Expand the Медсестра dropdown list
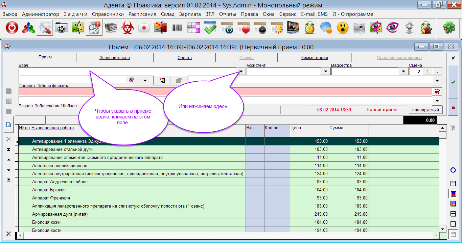Viewport: 462px width, 243px height. pos(403,72)
